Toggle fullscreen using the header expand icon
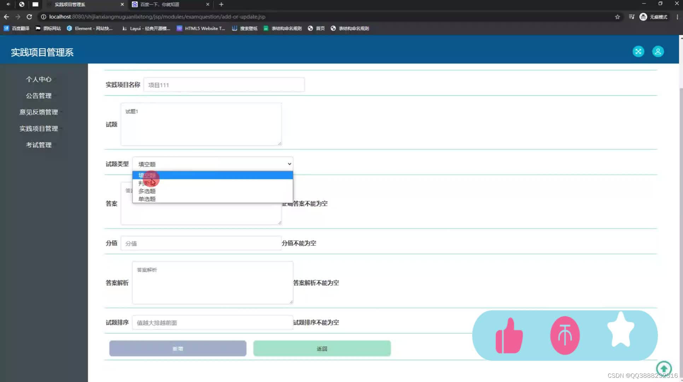683x382 pixels. click(x=638, y=51)
